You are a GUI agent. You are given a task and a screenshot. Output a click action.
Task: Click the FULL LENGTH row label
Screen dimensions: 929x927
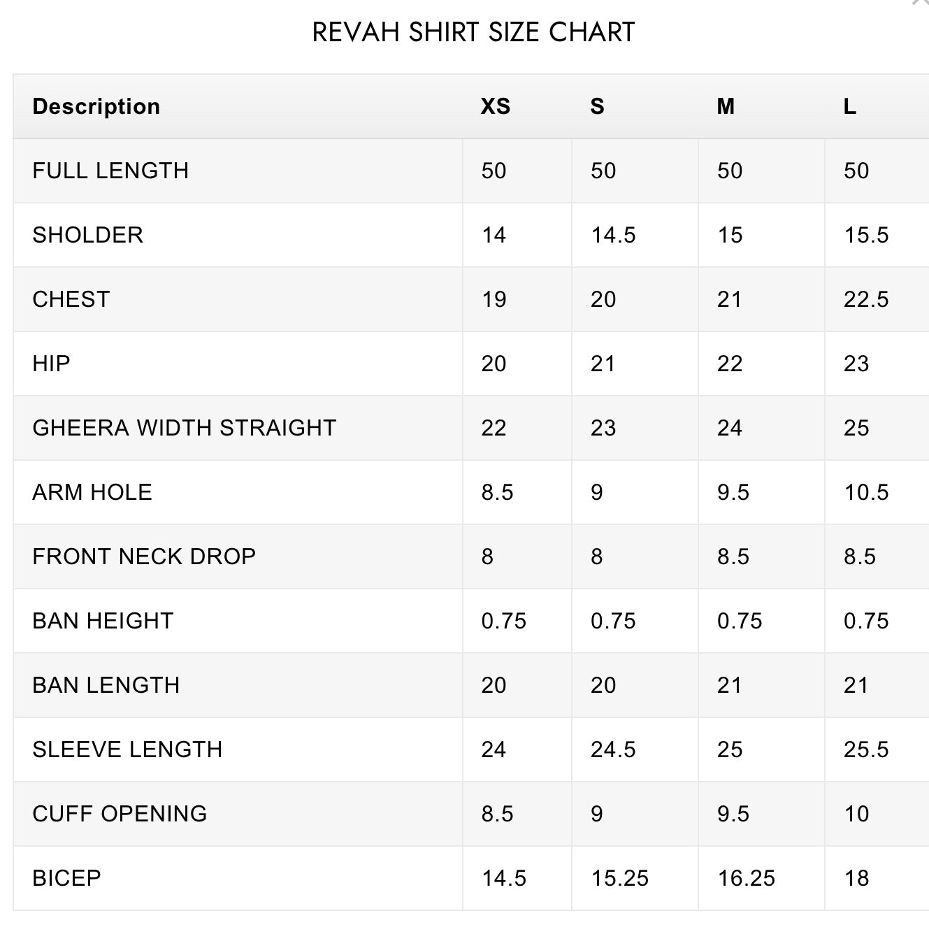pos(110,171)
